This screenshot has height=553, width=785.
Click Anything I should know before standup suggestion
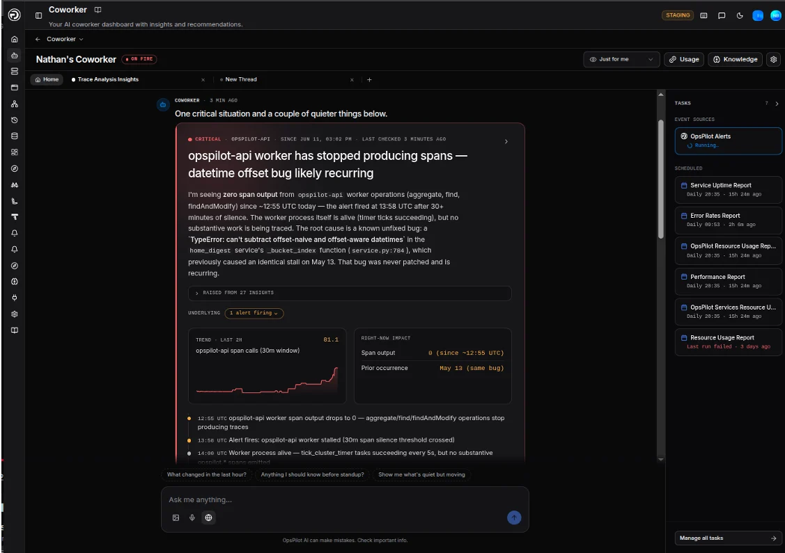(312, 474)
